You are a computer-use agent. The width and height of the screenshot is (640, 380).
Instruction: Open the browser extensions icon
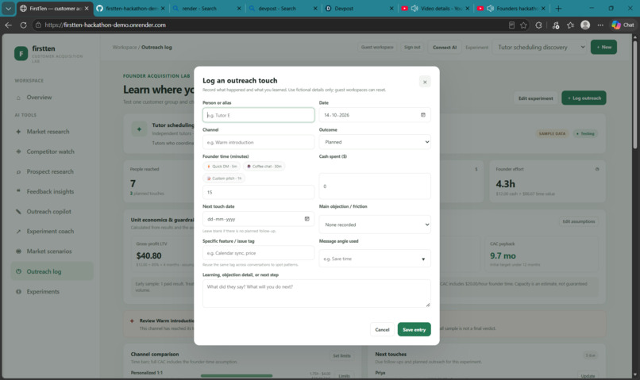pos(539,25)
